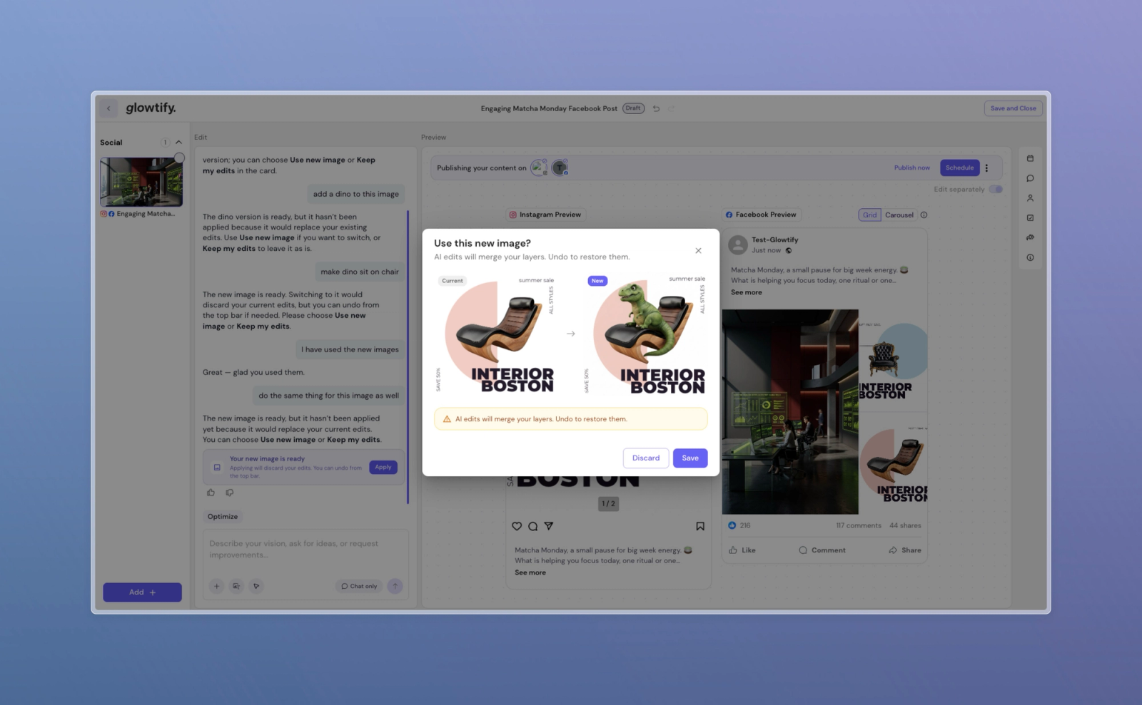
Task: Click the Draft status badge
Action: (633, 108)
